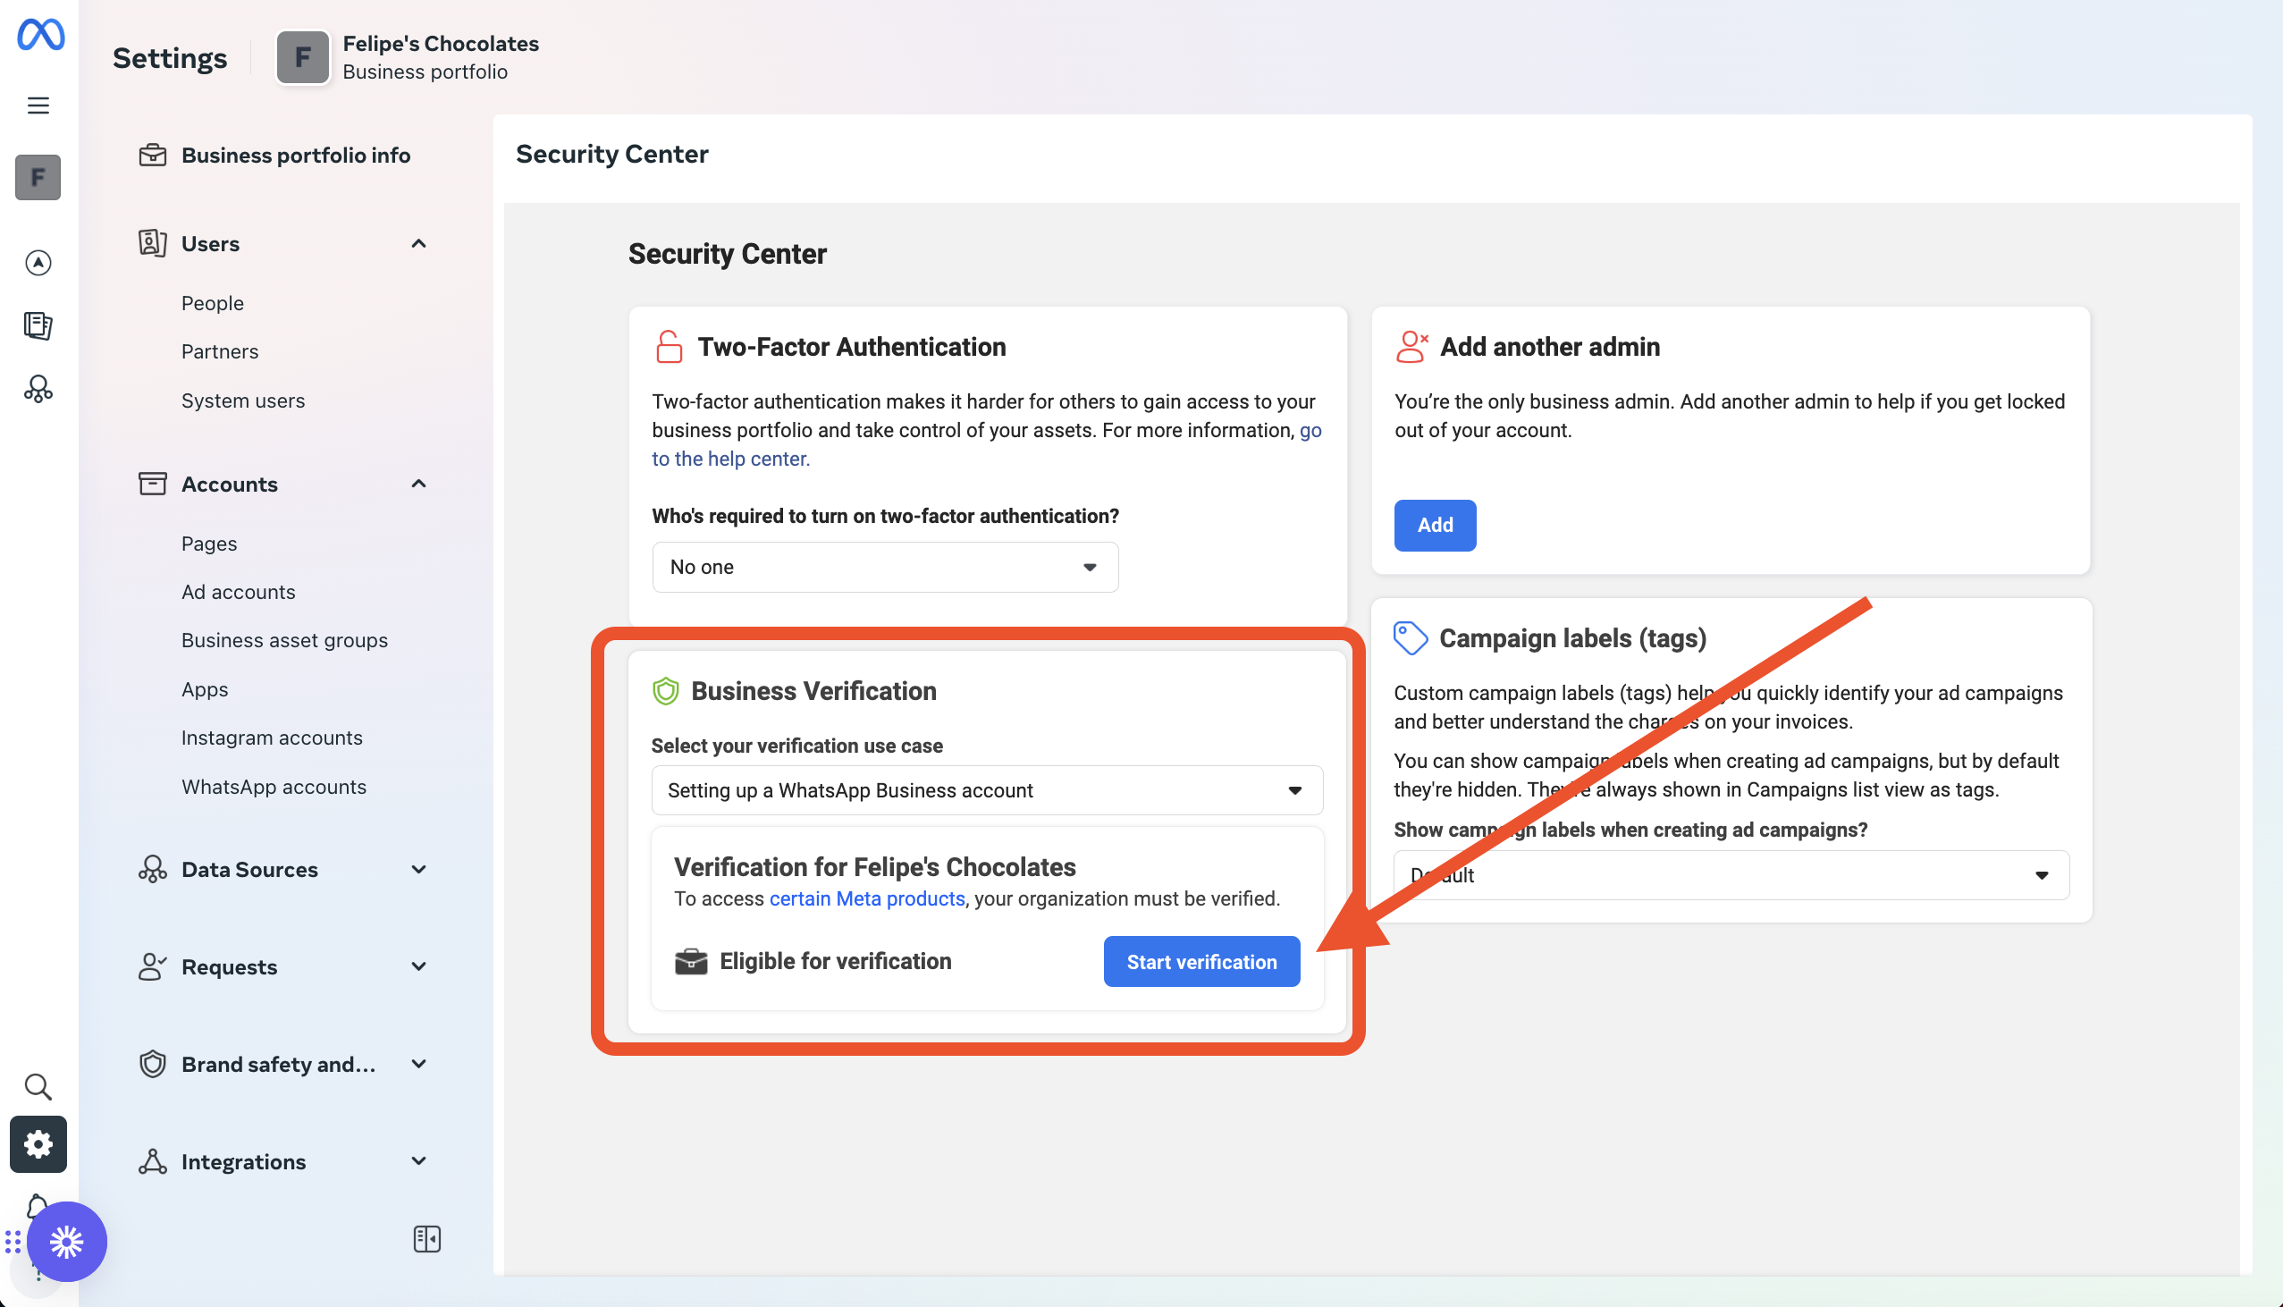Click the Campaign labels tag icon
The height and width of the screenshot is (1307, 2283).
click(x=1410, y=638)
